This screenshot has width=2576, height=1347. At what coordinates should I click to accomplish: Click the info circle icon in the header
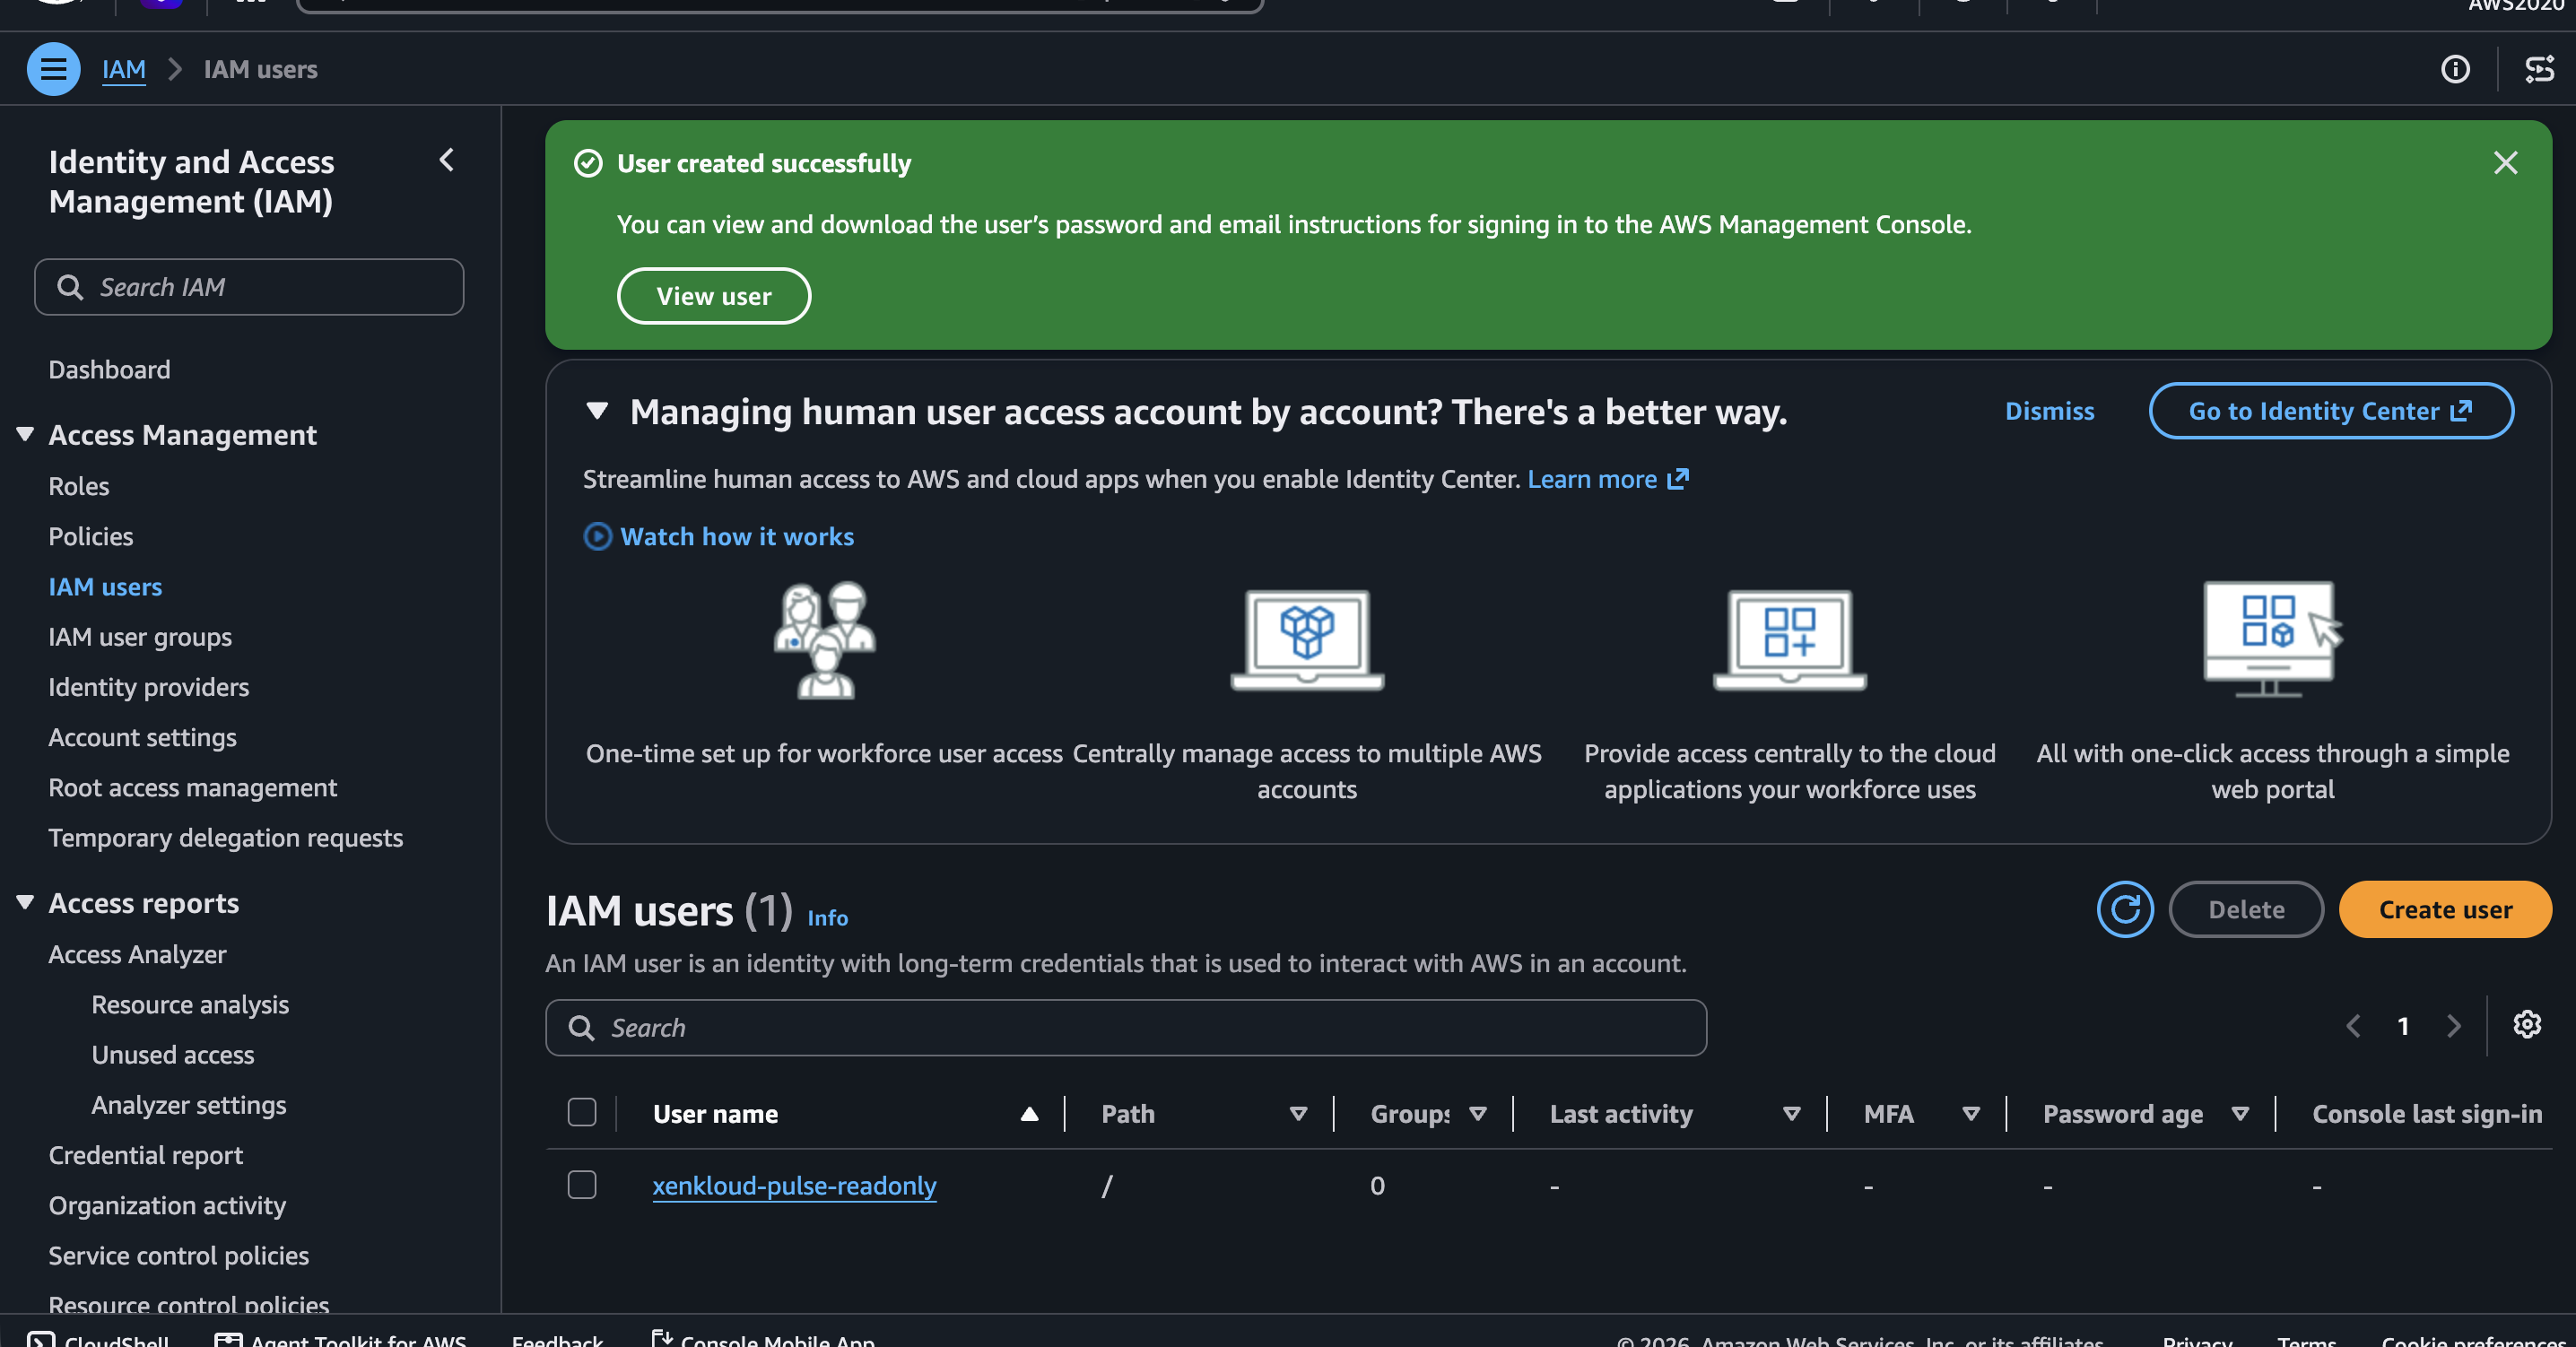tap(2455, 69)
